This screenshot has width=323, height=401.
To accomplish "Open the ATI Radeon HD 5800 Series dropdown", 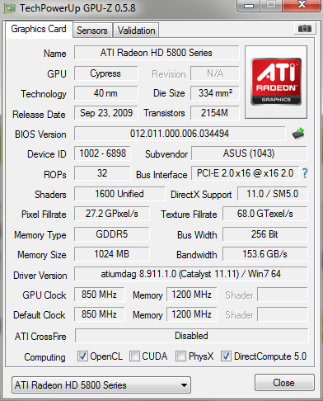I will [x=101, y=385].
